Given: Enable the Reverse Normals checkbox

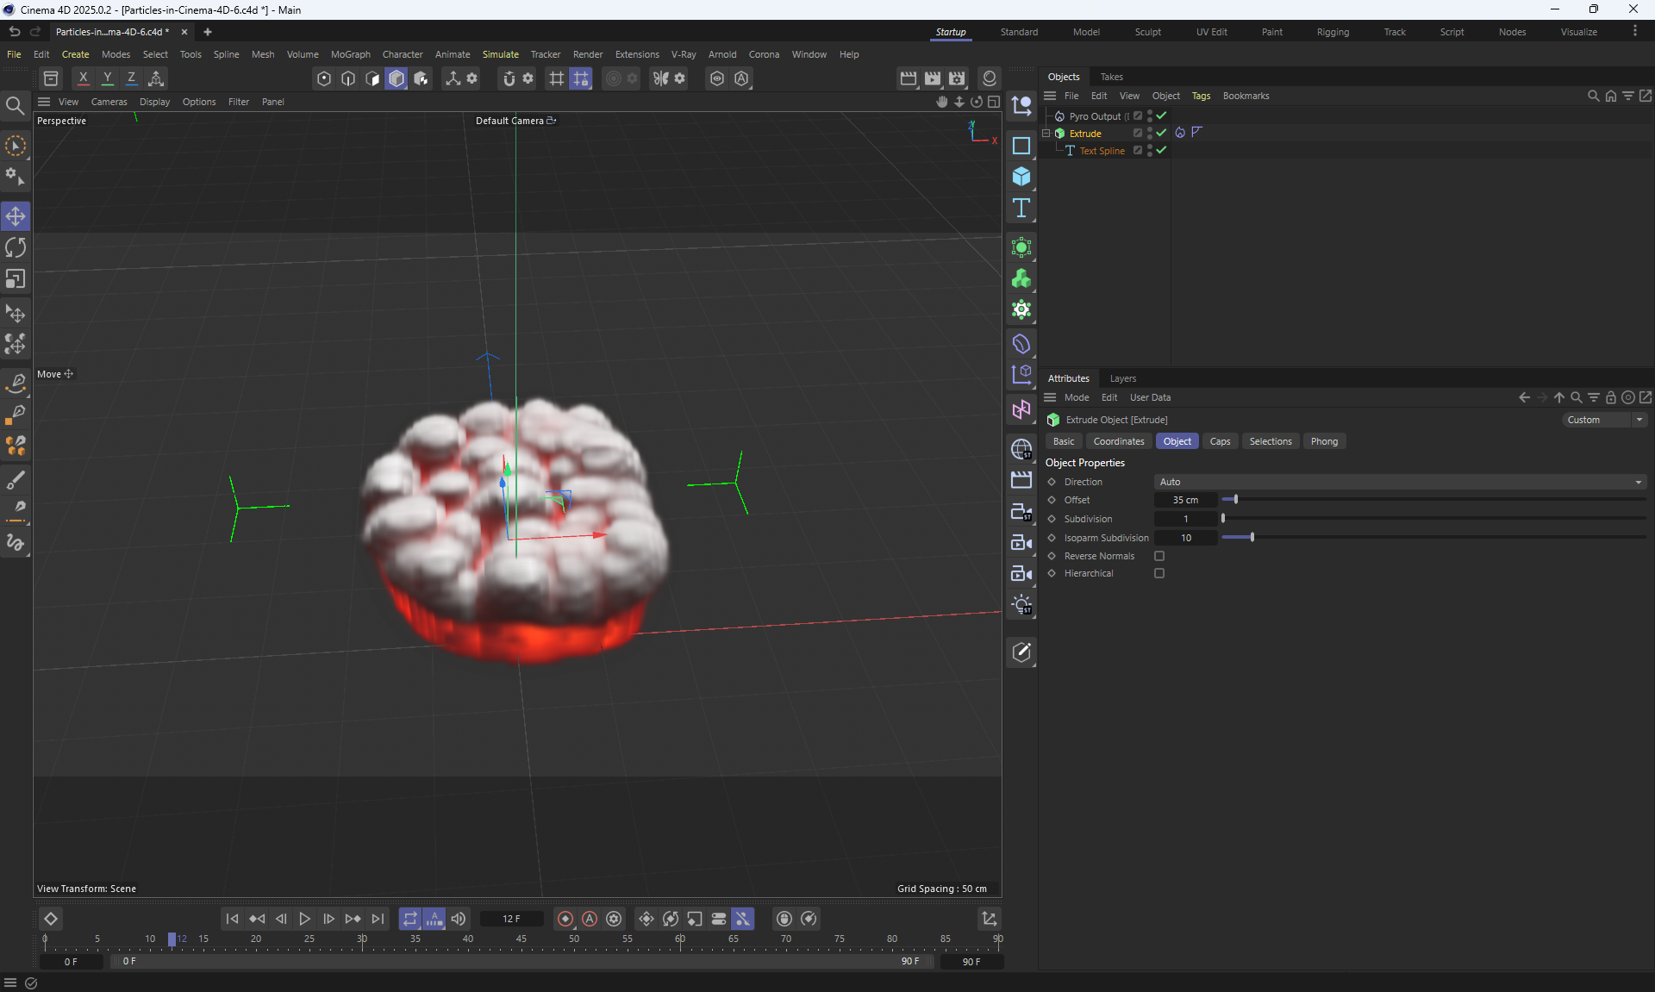Looking at the screenshot, I should click(x=1159, y=556).
